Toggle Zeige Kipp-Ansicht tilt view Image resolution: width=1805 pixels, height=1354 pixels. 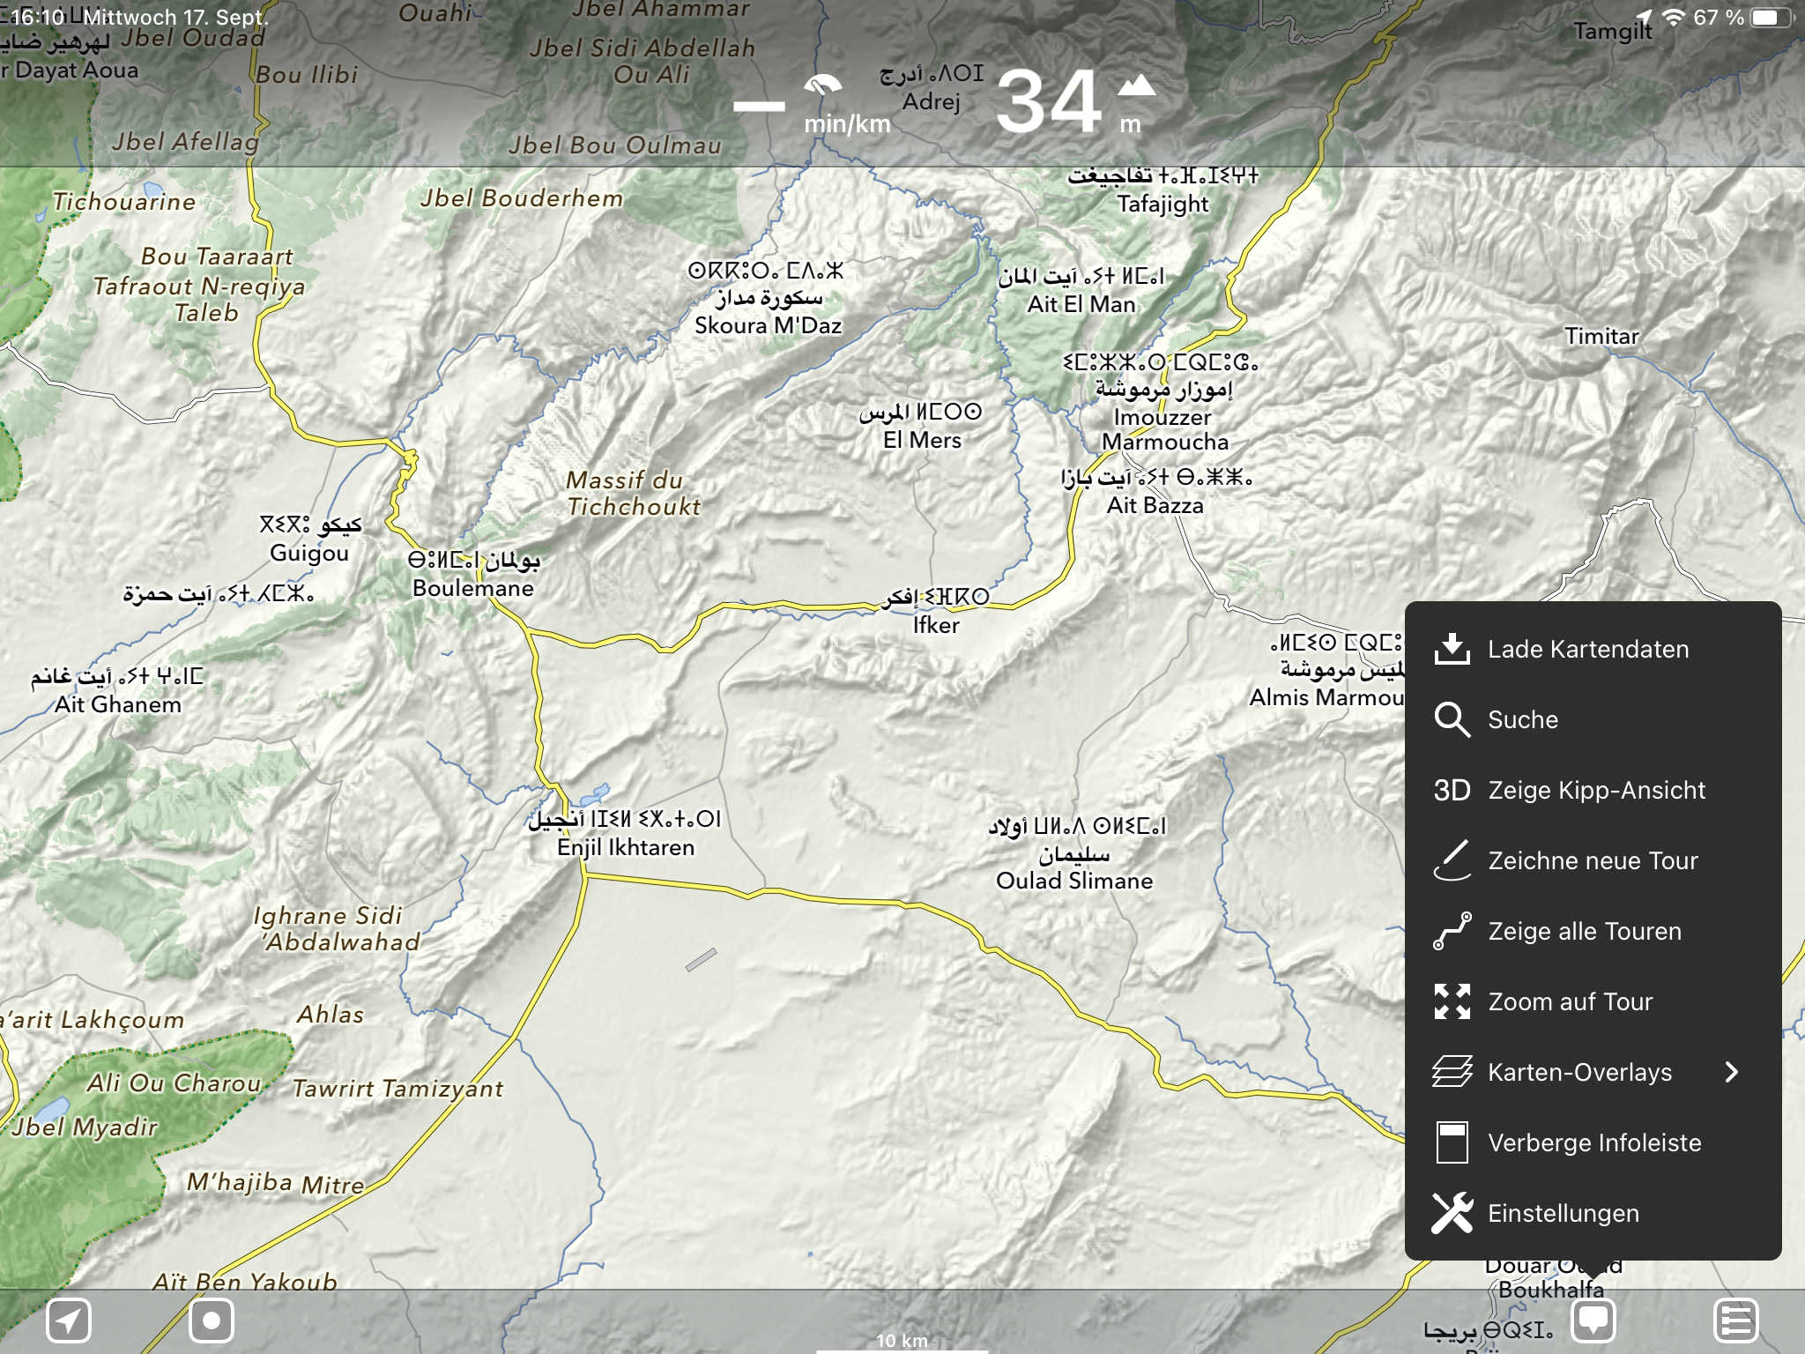pos(1596,790)
